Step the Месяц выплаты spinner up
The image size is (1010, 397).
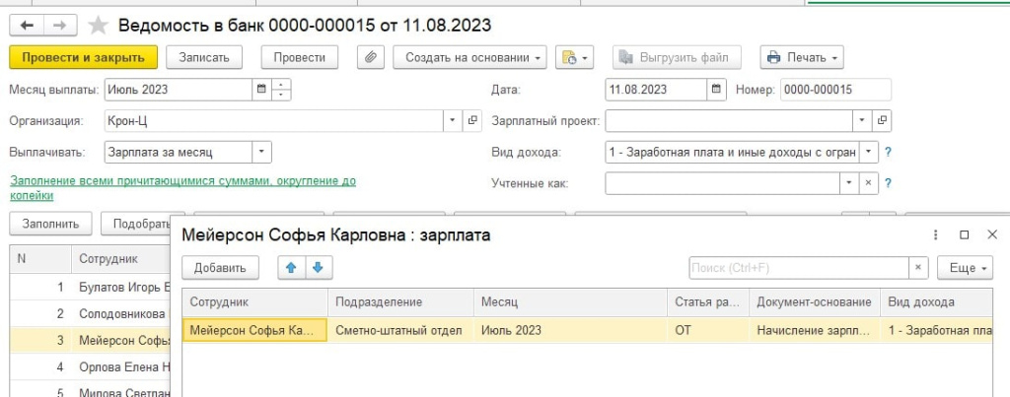point(281,85)
